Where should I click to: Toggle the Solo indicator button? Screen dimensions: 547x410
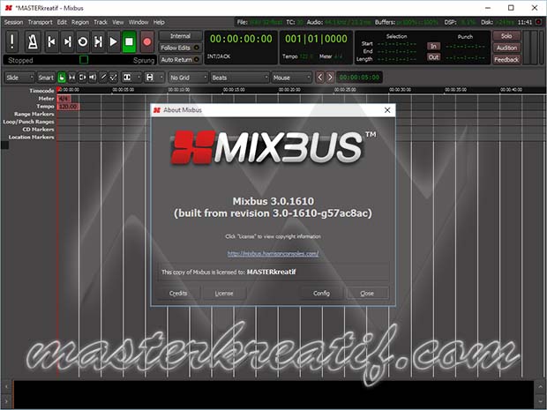pyautogui.click(x=506, y=36)
